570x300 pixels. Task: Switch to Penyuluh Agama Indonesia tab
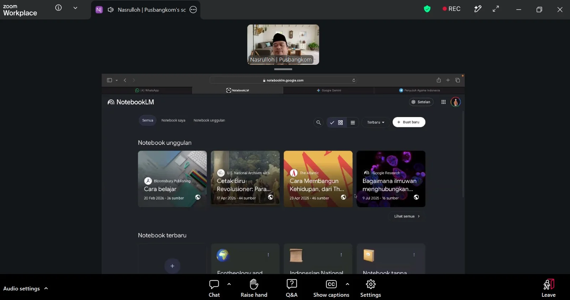click(x=419, y=90)
